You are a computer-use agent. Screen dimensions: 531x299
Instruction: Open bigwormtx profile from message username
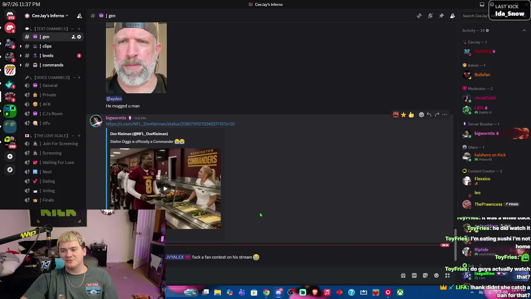pyautogui.click(x=116, y=118)
